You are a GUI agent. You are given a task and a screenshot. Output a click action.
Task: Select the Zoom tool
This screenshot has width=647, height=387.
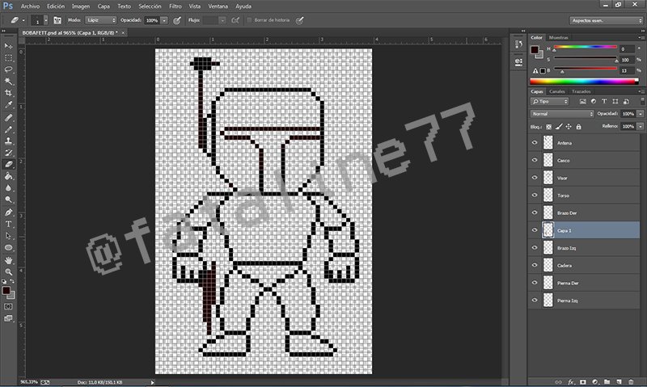(8, 272)
